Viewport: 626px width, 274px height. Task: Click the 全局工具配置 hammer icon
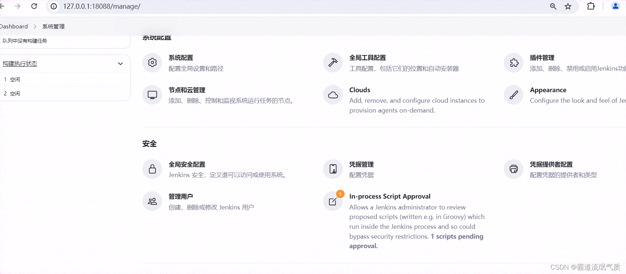[333, 63]
